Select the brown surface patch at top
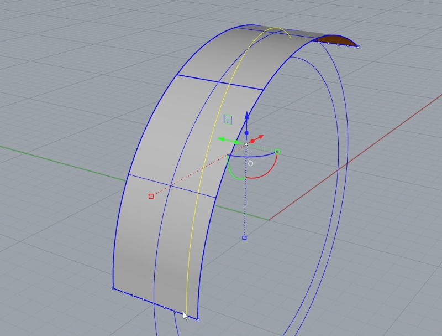This screenshot has width=442, height=336. [x=336, y=40]
